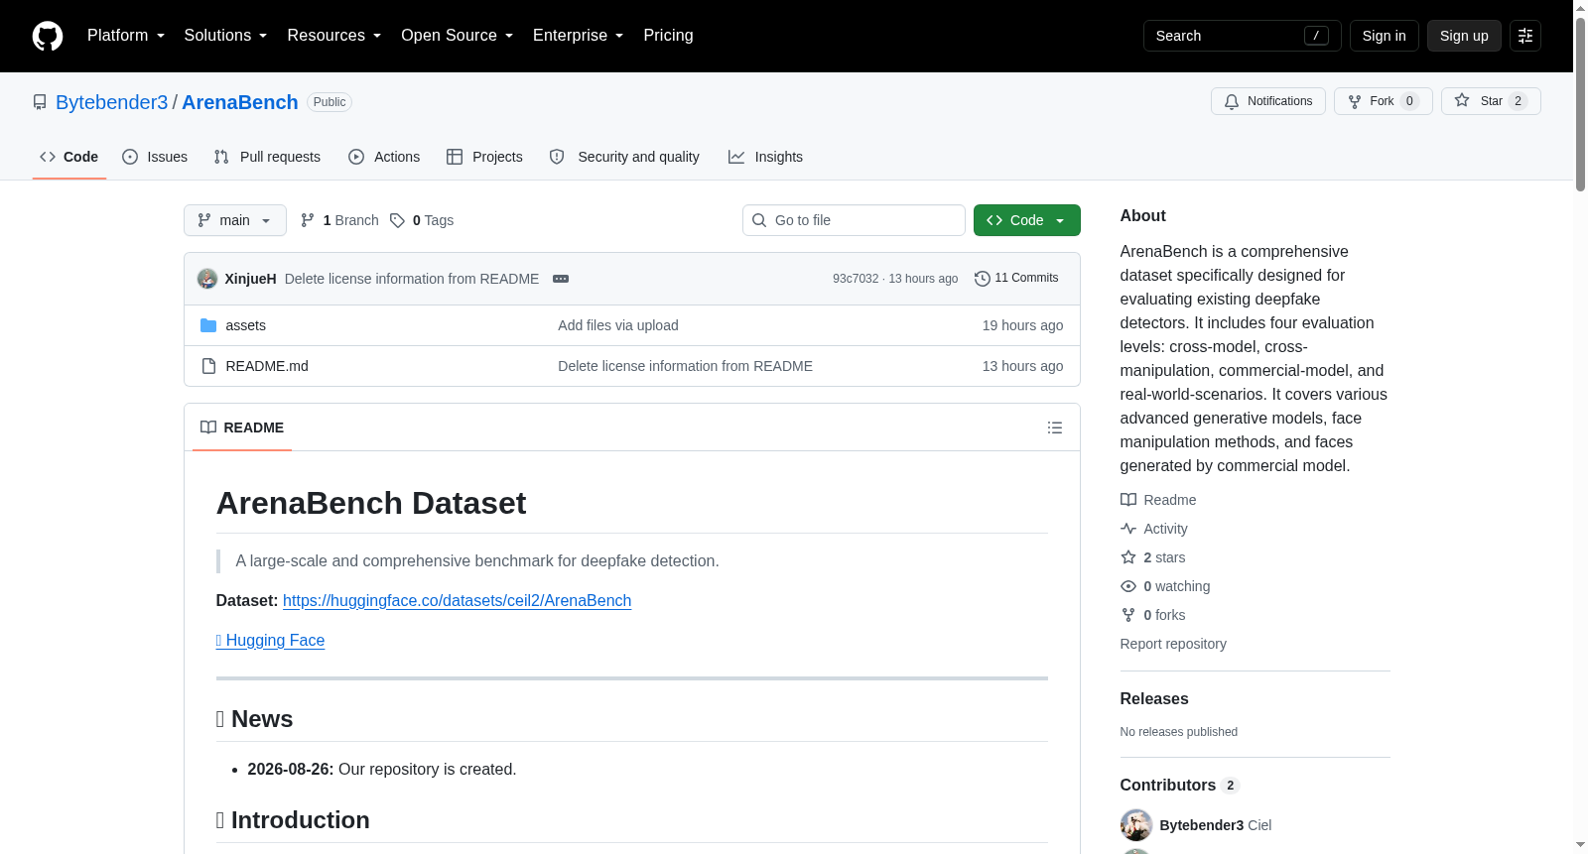Open the XinjueH author link
This screenshot has height=854, width=1588.
point(250,279)
